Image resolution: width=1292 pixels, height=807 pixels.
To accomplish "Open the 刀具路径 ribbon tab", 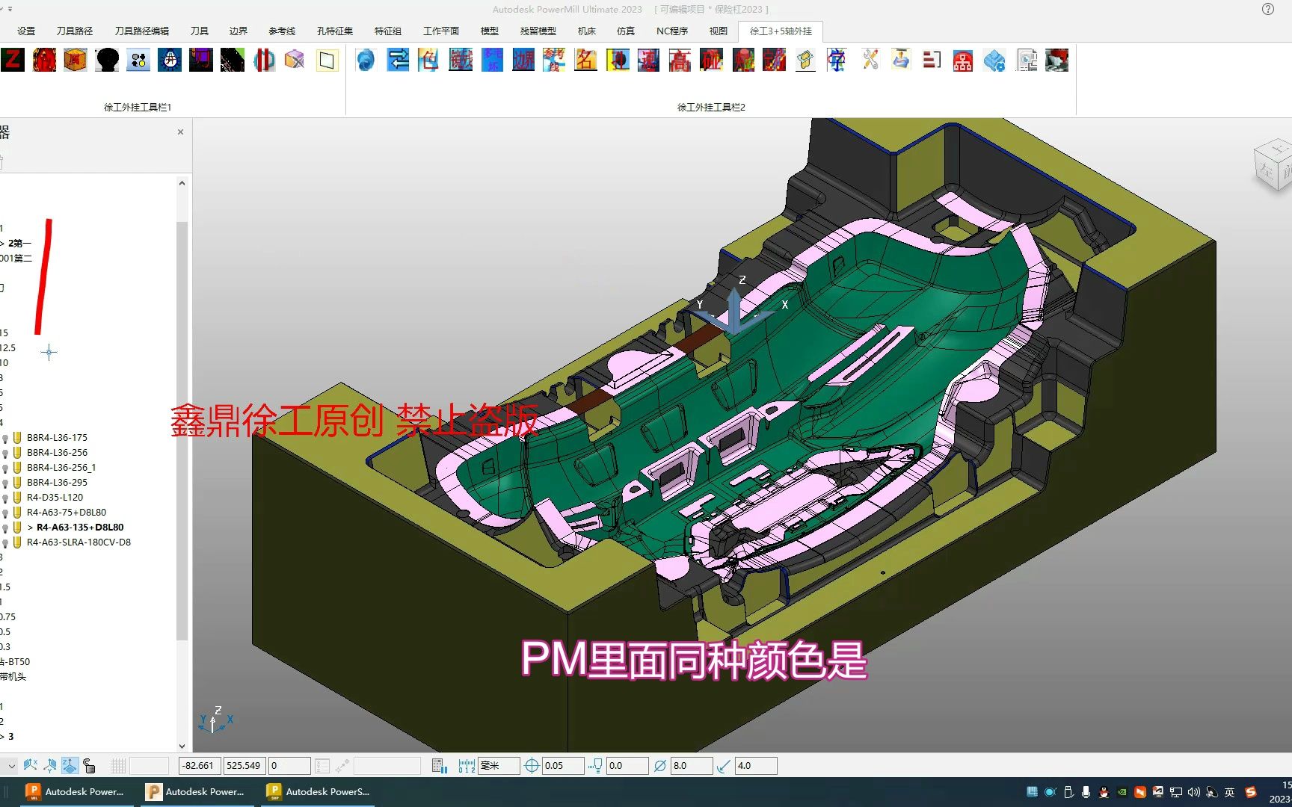I will [x=75, y=31].
